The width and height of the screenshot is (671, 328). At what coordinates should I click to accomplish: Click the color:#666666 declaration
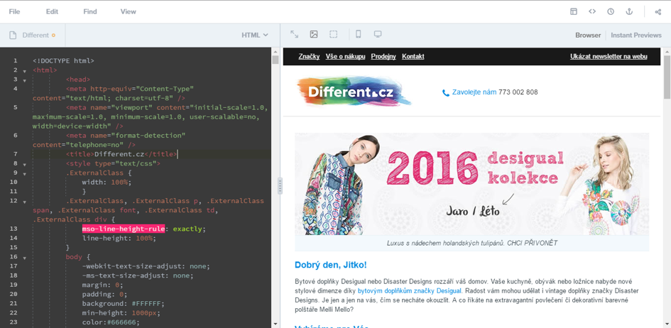(111, 322)
